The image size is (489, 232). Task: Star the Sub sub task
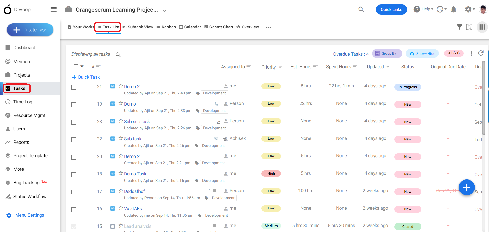pos(121,121)
